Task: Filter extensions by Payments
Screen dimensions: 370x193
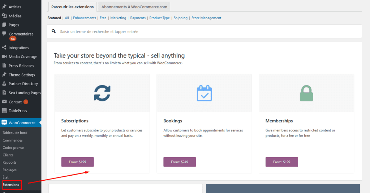Action: coord(138,18)
